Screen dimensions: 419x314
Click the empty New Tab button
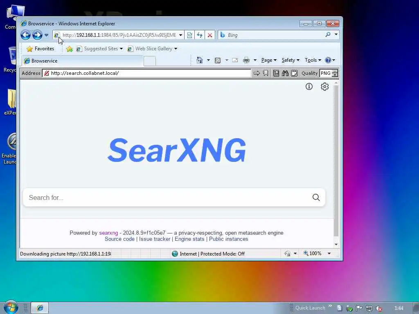(x=150, y=61)
